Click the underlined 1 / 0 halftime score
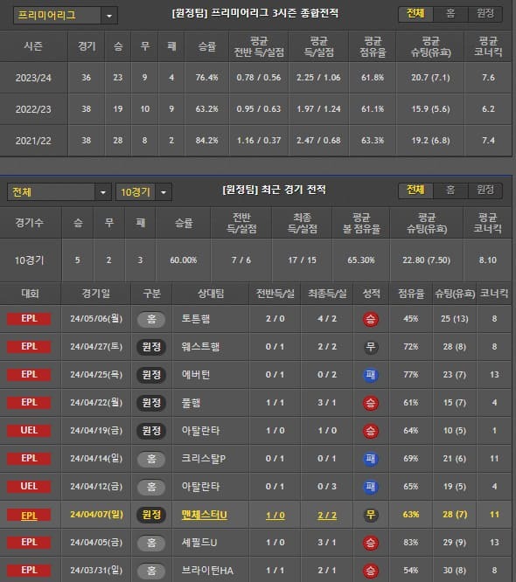Viewport: 516px width, 582px height. pos(275,516)
